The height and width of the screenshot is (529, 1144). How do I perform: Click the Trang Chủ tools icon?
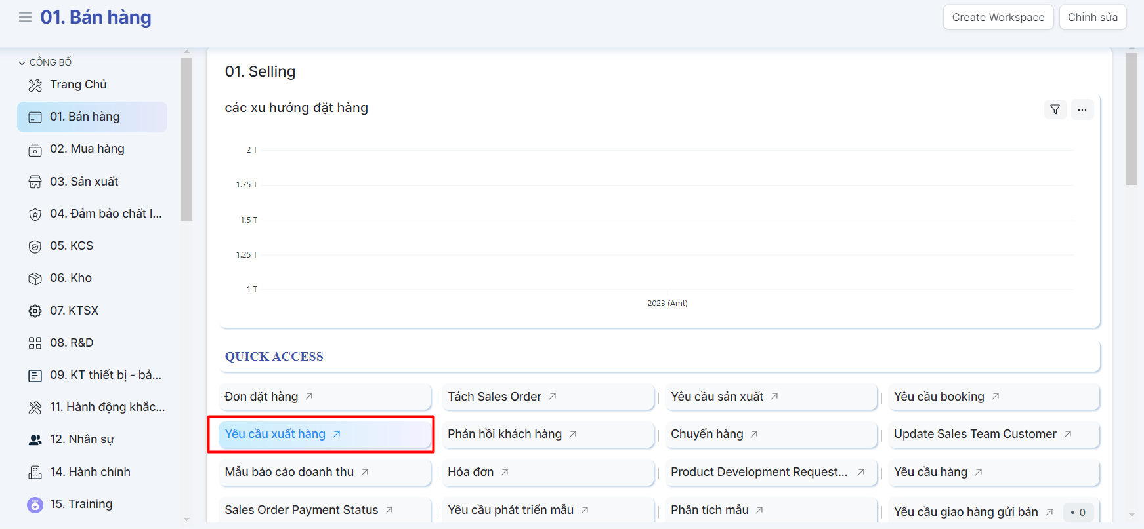[35, 85]
